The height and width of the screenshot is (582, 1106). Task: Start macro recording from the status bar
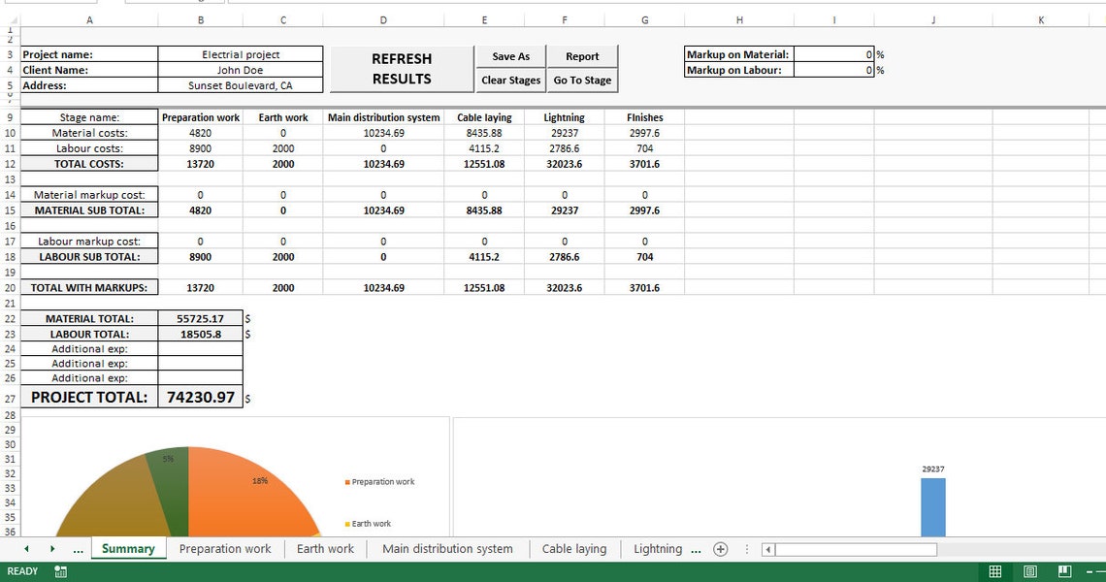tap(60, 572)
